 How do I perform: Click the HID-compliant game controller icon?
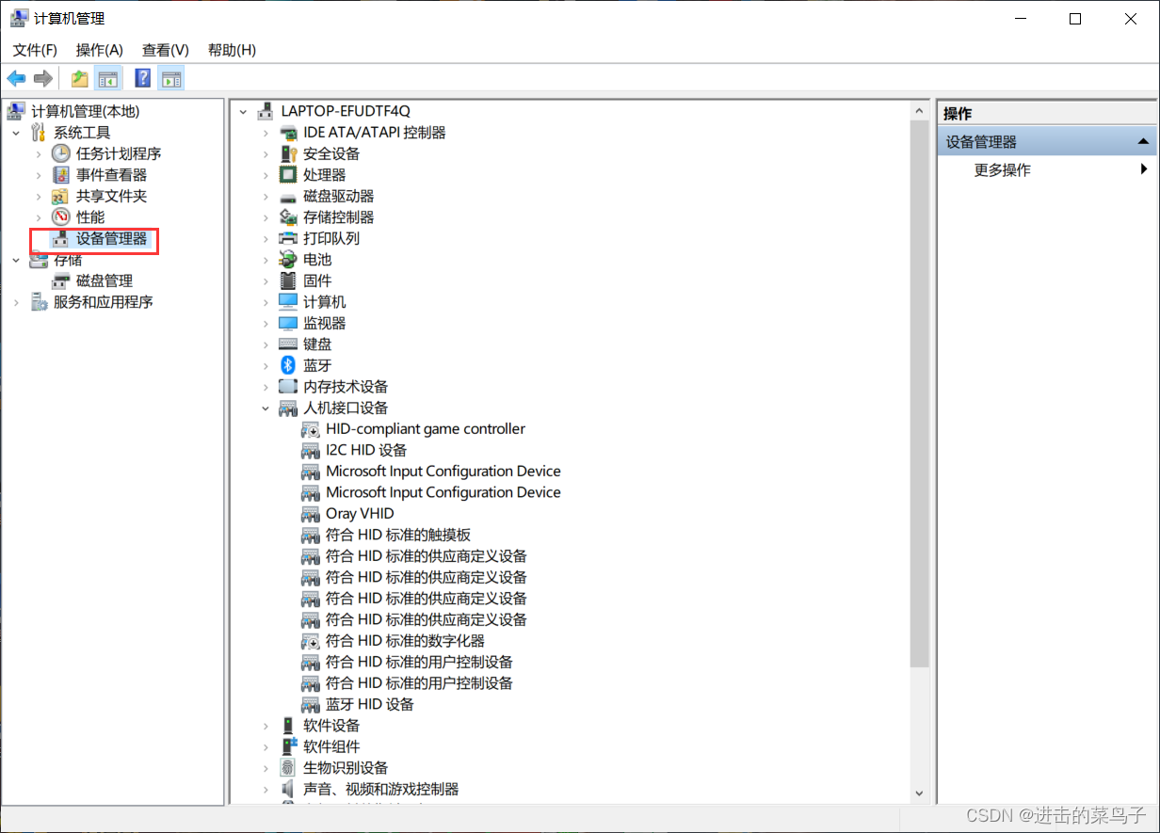[x=310, y=429]
